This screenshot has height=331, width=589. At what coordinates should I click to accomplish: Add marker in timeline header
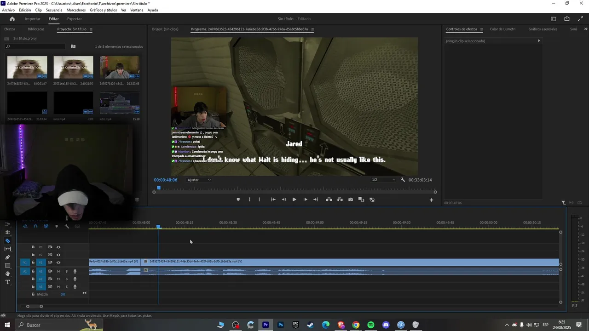click(57, 226)
